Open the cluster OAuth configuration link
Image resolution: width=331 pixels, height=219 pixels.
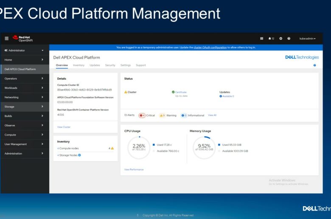pos(210,47)
